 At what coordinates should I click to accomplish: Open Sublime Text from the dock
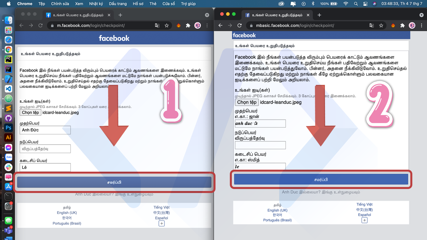[x=9, y=109]
